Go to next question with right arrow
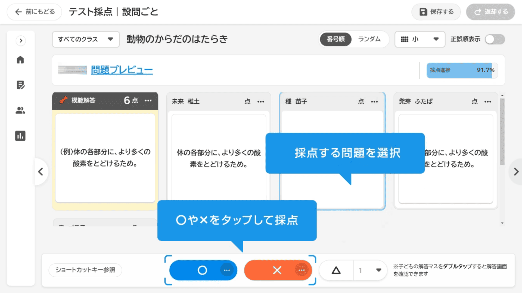Image resolution: width=522 pixels, height=293 pixels. point(516,172)
